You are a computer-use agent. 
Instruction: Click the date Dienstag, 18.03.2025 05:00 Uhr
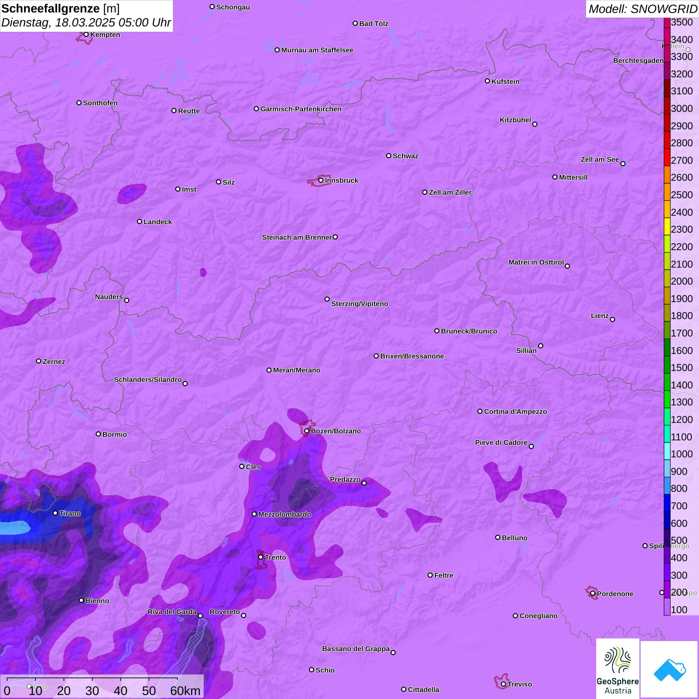click(86, 22)
